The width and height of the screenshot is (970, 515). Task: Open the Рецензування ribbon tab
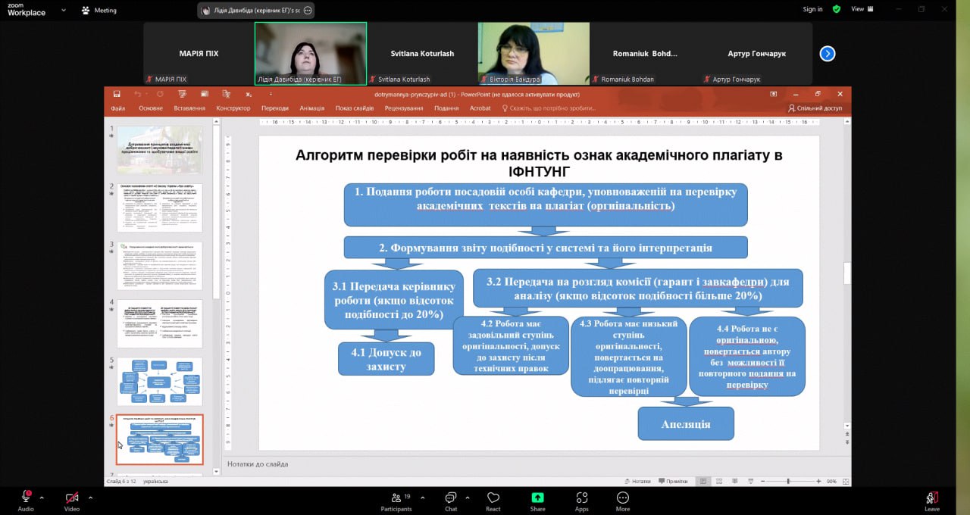(x=405, y=108)
